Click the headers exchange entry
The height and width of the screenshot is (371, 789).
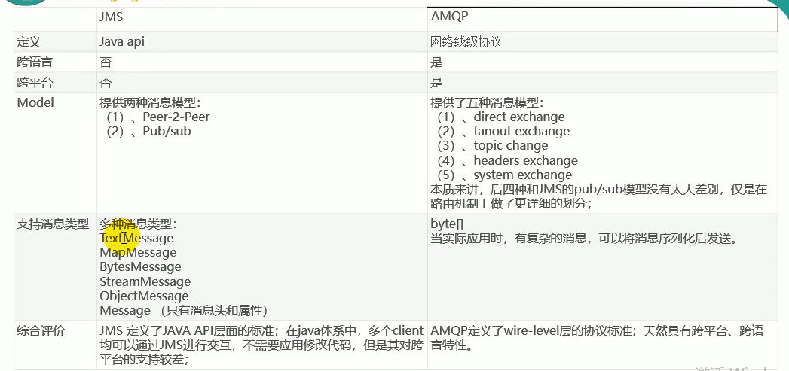point(525,160)
